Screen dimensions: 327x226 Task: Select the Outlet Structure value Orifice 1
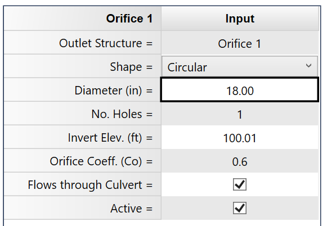pyautogui.click(x=240, y=43)
